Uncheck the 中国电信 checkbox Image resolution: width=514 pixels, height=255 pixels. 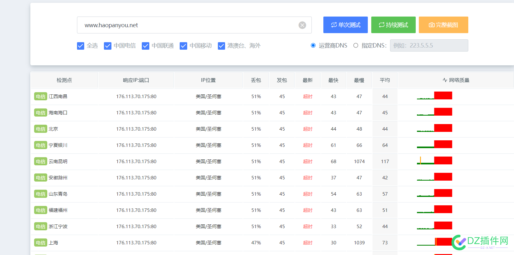click(108, 46)
